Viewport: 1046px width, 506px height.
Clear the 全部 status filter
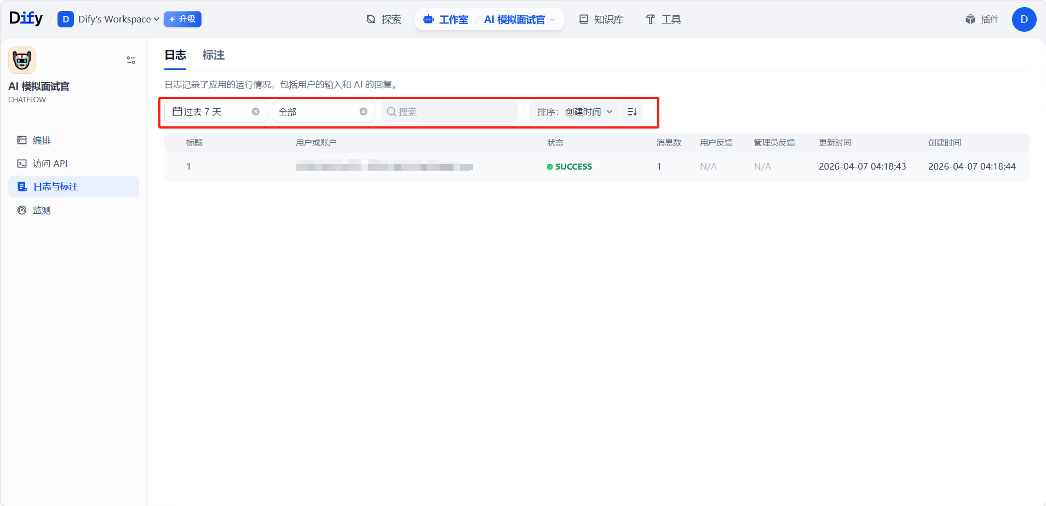(363, 112)
